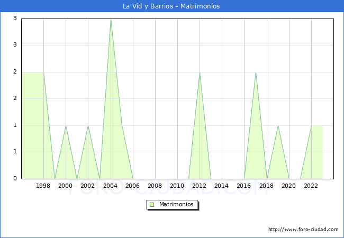Click the tallest peak tip at 2004
The height and width of the screenshot is (238, 344).
coord(111,20)
